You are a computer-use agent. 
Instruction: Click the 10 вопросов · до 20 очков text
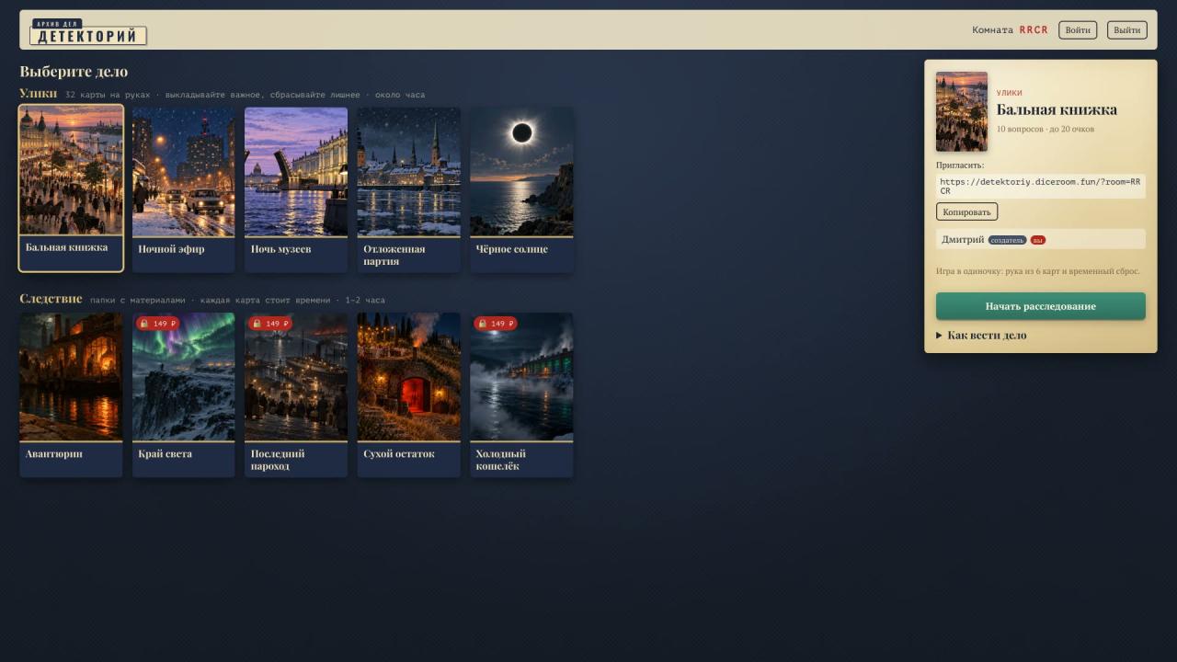[x=1046, y=129]
